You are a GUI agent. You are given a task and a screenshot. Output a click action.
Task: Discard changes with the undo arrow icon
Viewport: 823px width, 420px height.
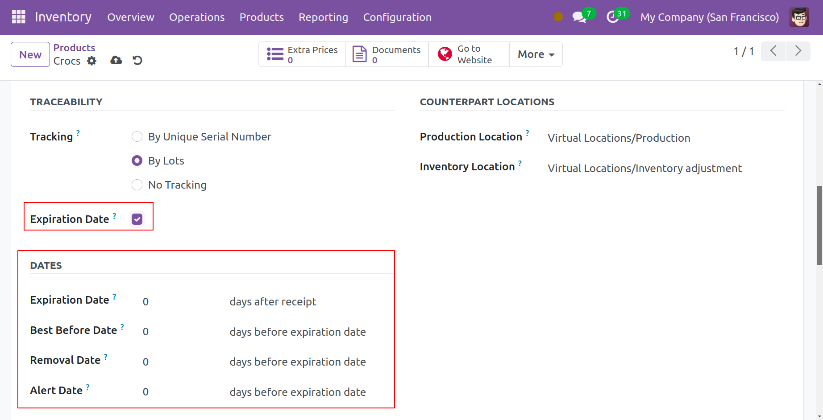[137, 60]
